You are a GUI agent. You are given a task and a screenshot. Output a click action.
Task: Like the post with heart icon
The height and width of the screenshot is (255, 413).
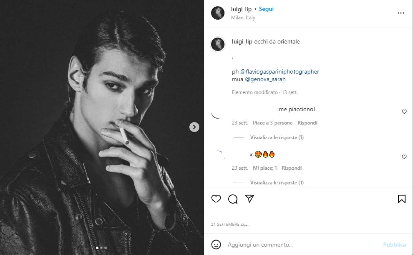[216, 199]
